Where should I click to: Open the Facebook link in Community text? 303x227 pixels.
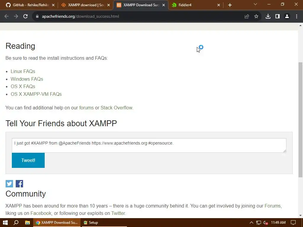[41, 213]
